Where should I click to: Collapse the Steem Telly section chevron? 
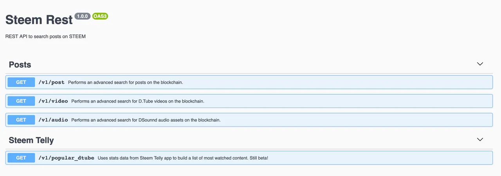tap(480, 139)
